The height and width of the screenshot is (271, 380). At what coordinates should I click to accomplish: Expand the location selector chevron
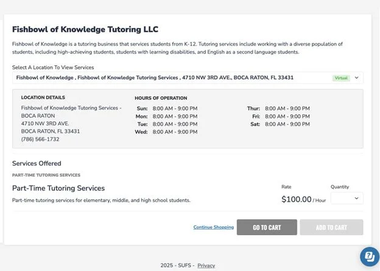(356, 78)
